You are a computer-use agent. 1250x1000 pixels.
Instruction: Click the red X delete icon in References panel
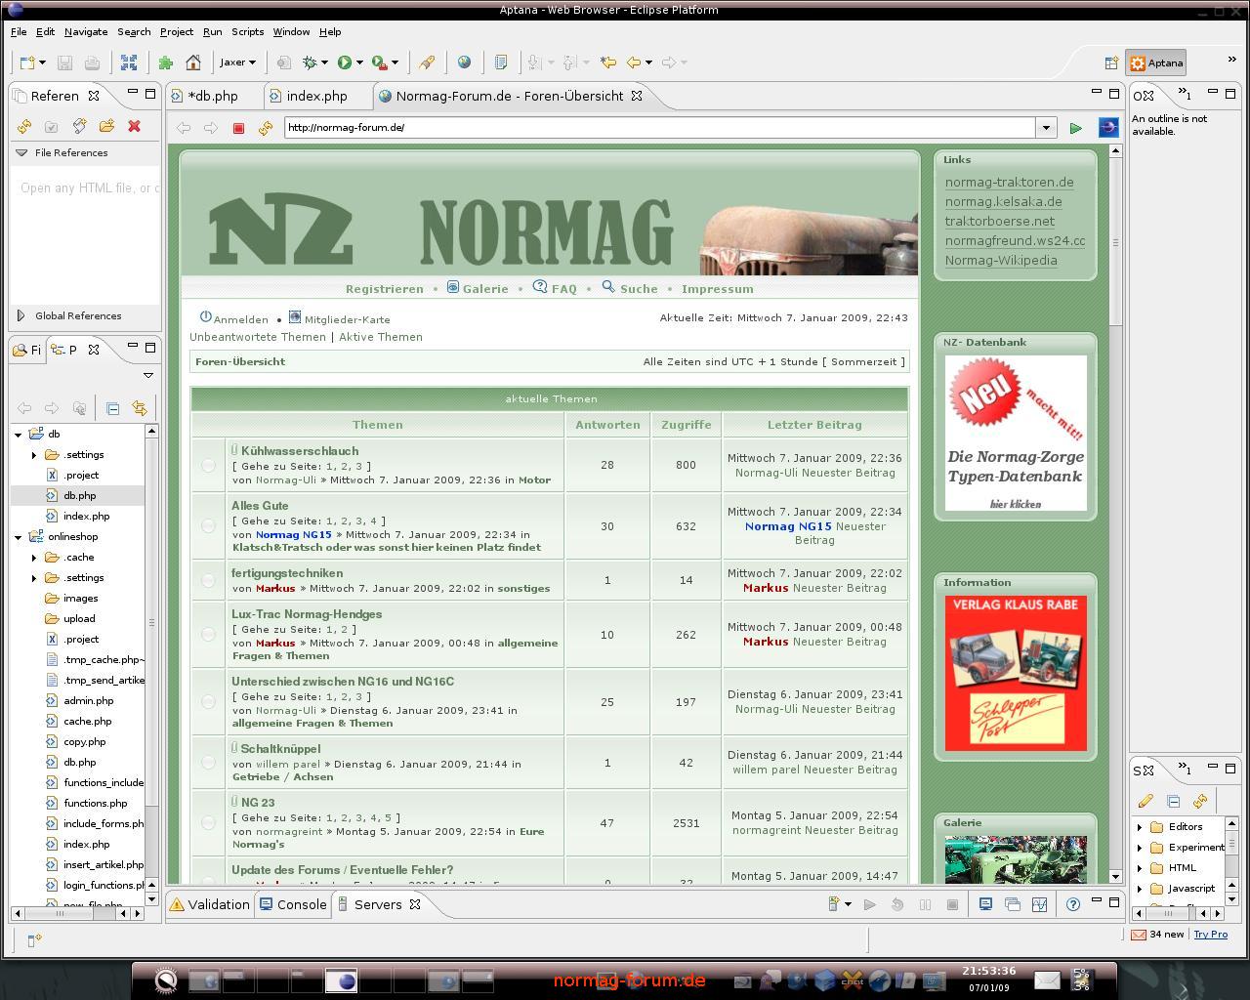pos(134,126)
